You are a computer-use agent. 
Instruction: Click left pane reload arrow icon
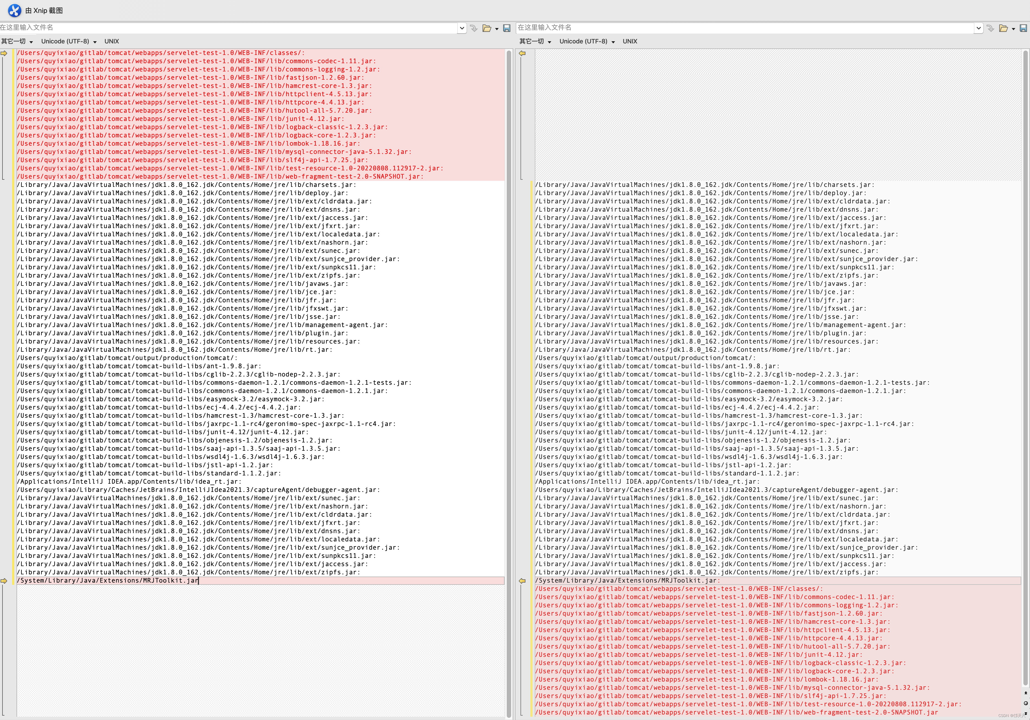click(474, 28)
